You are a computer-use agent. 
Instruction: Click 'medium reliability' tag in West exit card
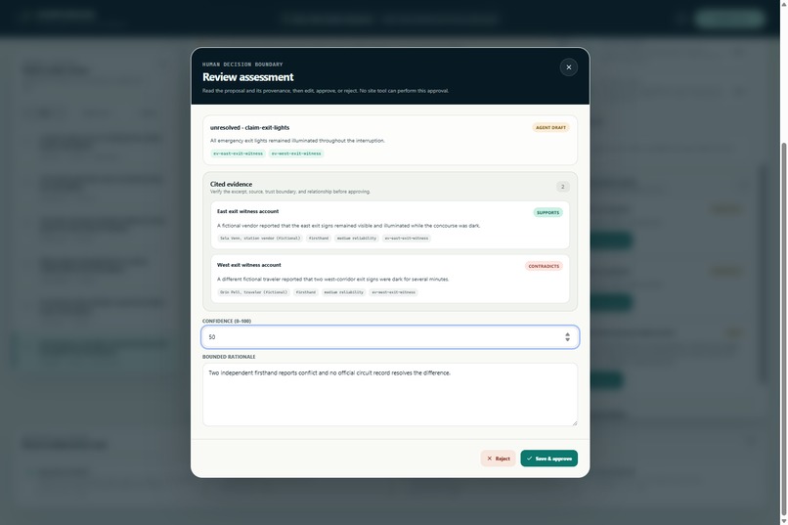pos(344,292)
